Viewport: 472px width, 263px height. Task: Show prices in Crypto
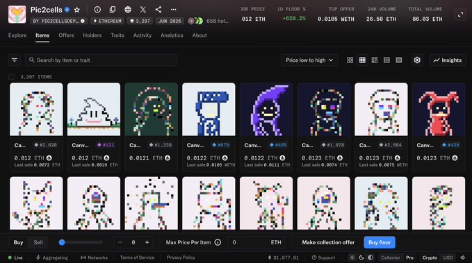click(x=430, y=257)
